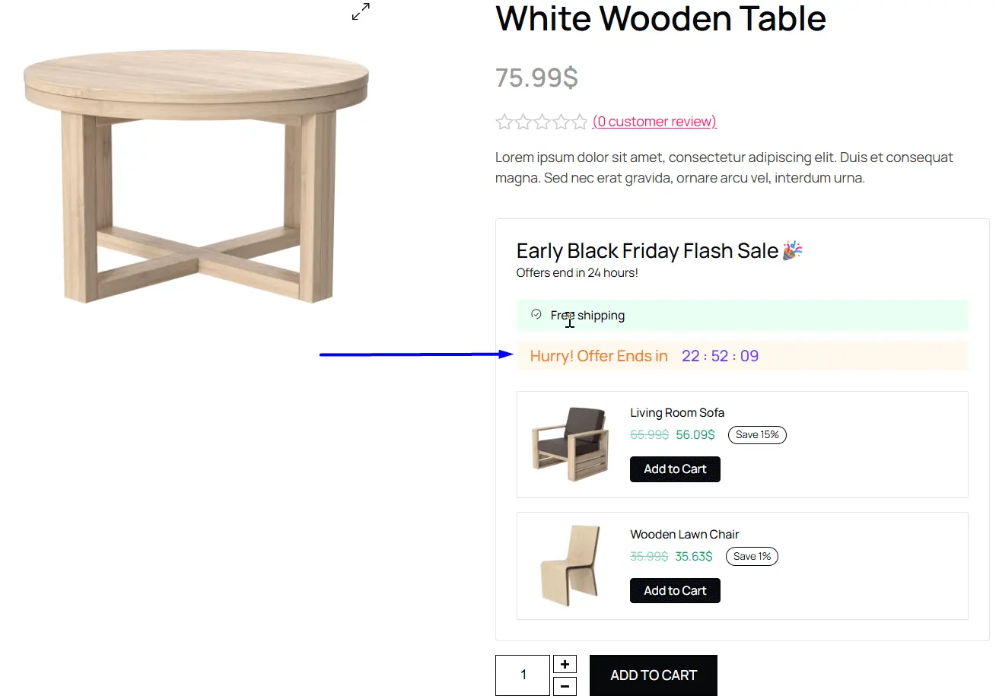999x699 pixels.
Task: Decrease quantity with the minus stepper
Action: click(x=565, y=686)
